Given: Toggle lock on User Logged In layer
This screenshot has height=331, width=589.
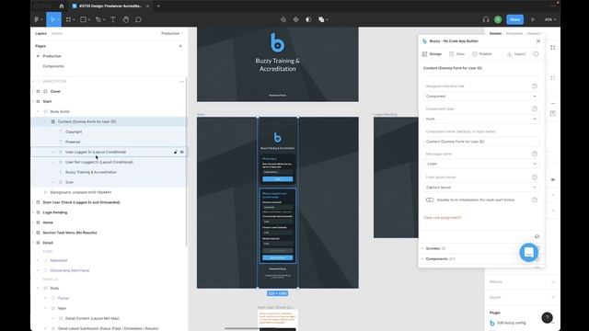Looking at the screenshot, I should click(175, 152).
